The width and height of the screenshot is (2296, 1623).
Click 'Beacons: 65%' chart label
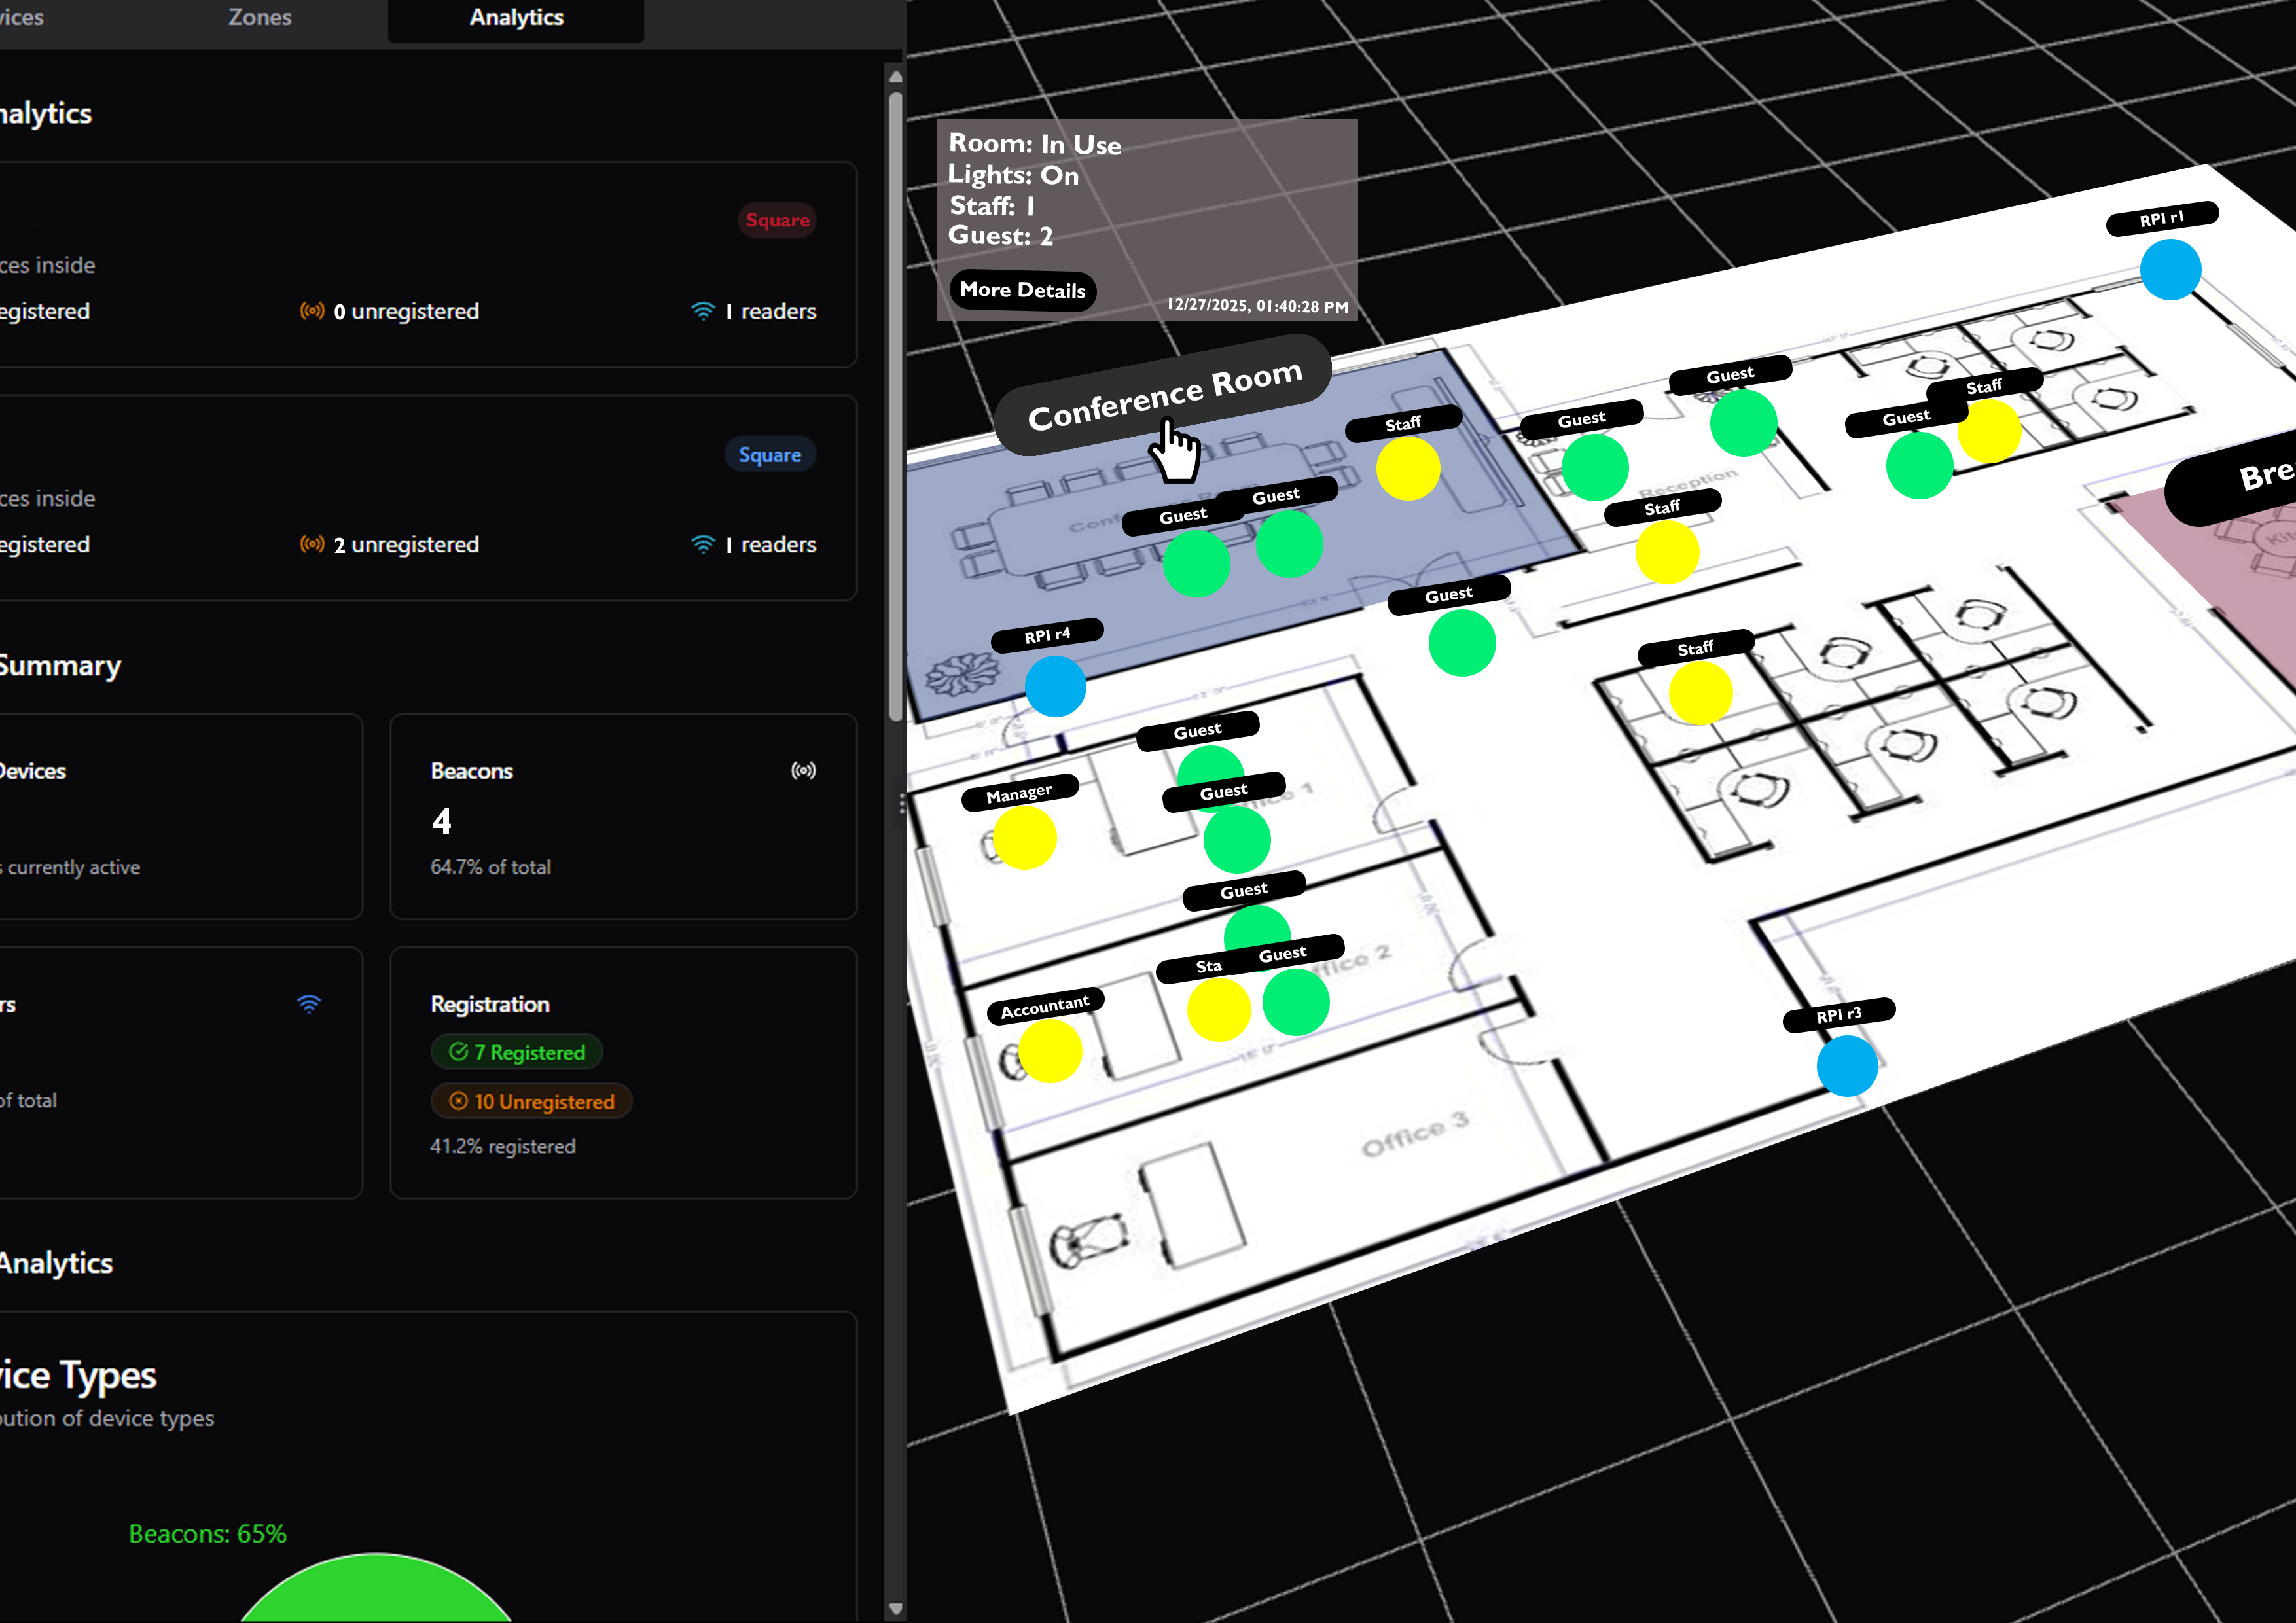tap(207, 1533)
